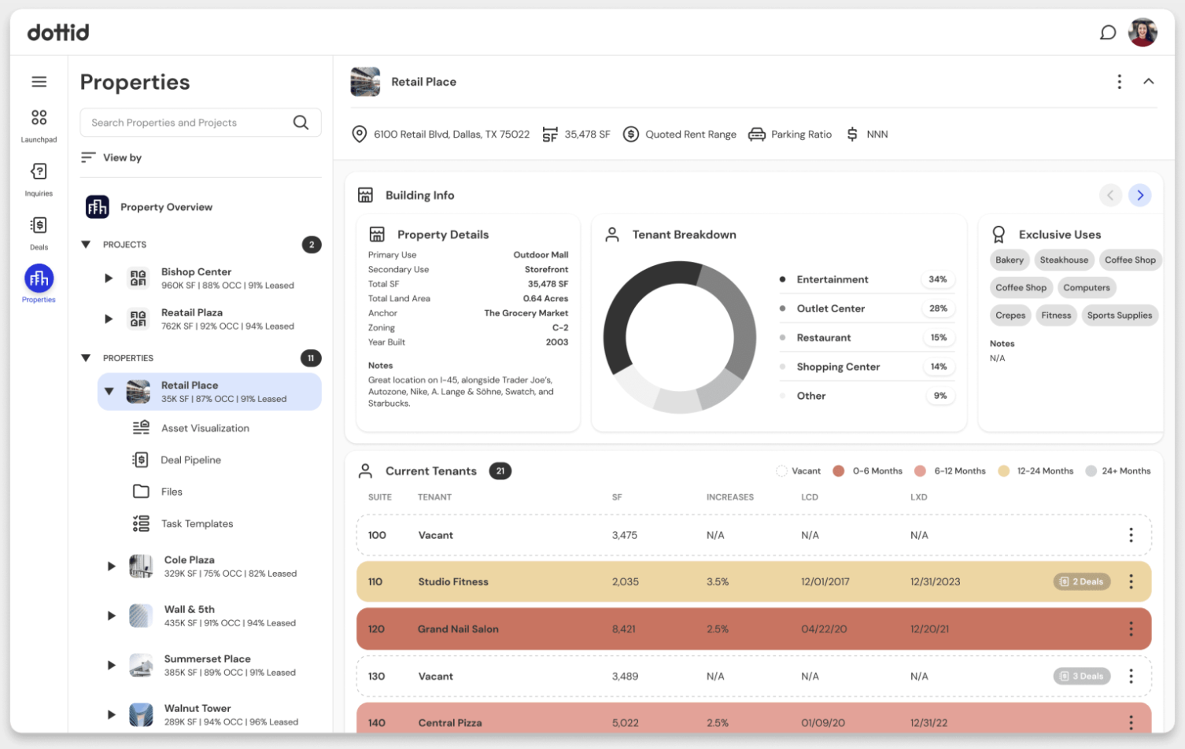Select Deal Pipeline menu item
The height and width of the screenshot is (749, 1185).
(x=190, y=460)
